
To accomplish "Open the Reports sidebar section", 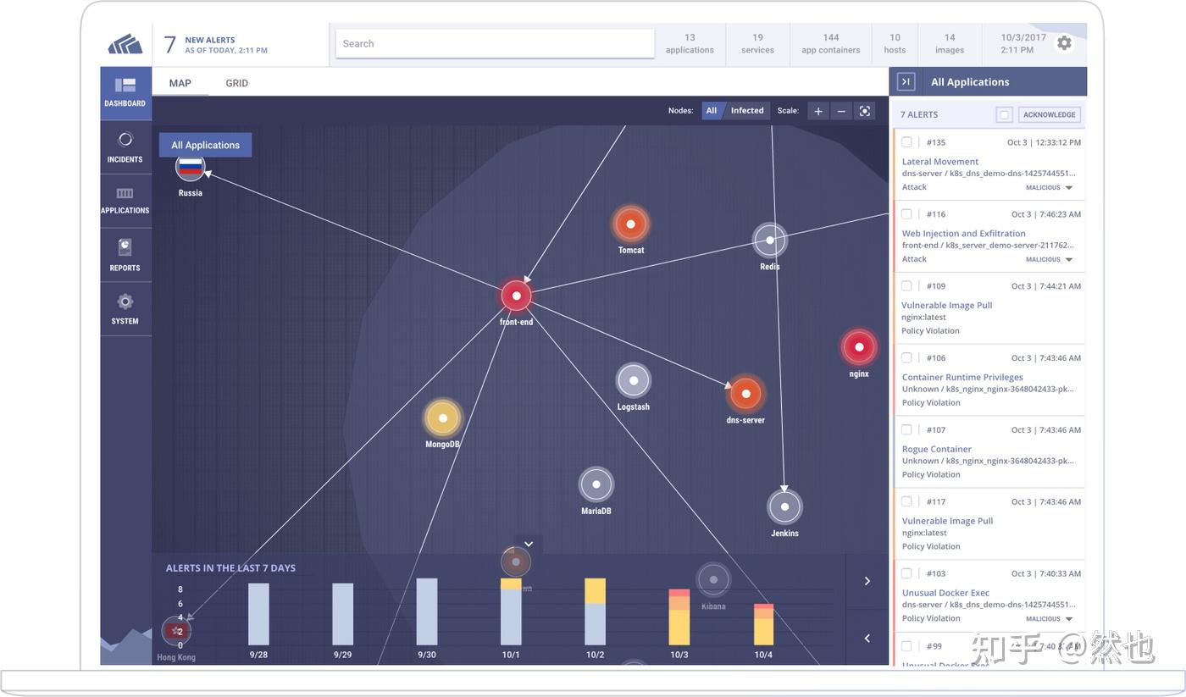I will click(125, 254).
